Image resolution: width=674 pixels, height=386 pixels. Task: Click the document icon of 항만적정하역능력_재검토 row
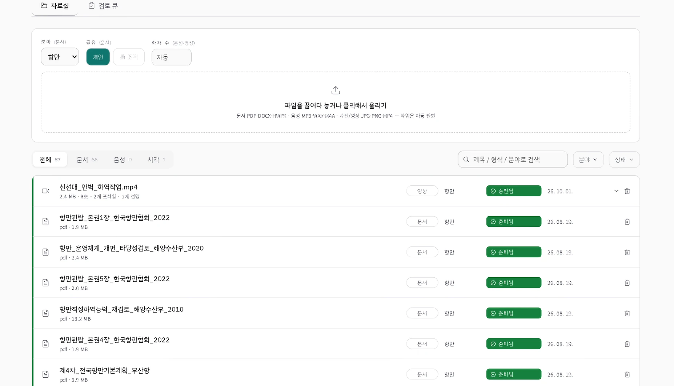pos(45,313)
